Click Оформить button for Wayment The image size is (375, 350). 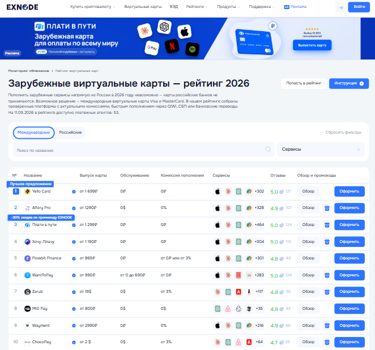[350, 326]
